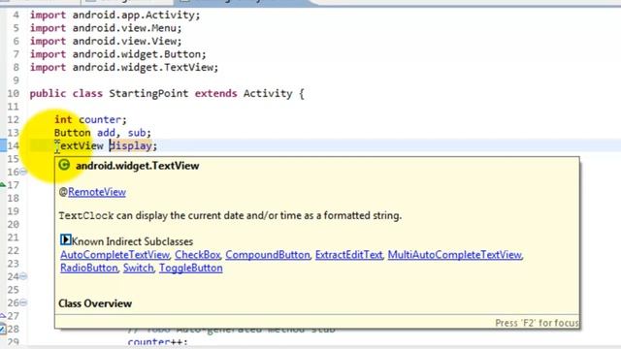Click the 'counter' variable on line 12

tap(100, 119)
